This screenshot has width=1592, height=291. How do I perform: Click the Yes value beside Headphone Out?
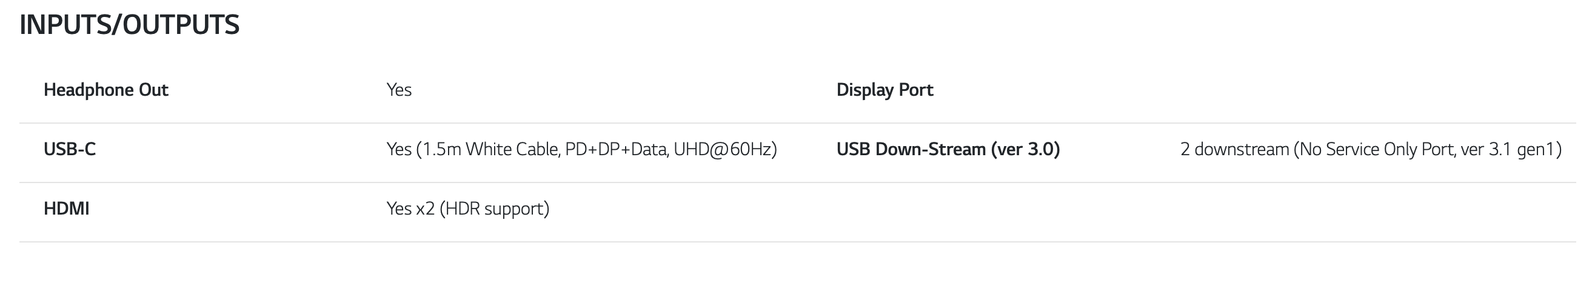(399, 90)
